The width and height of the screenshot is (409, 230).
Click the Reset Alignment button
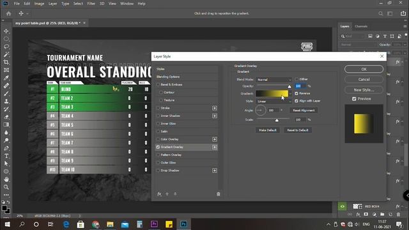304,111
